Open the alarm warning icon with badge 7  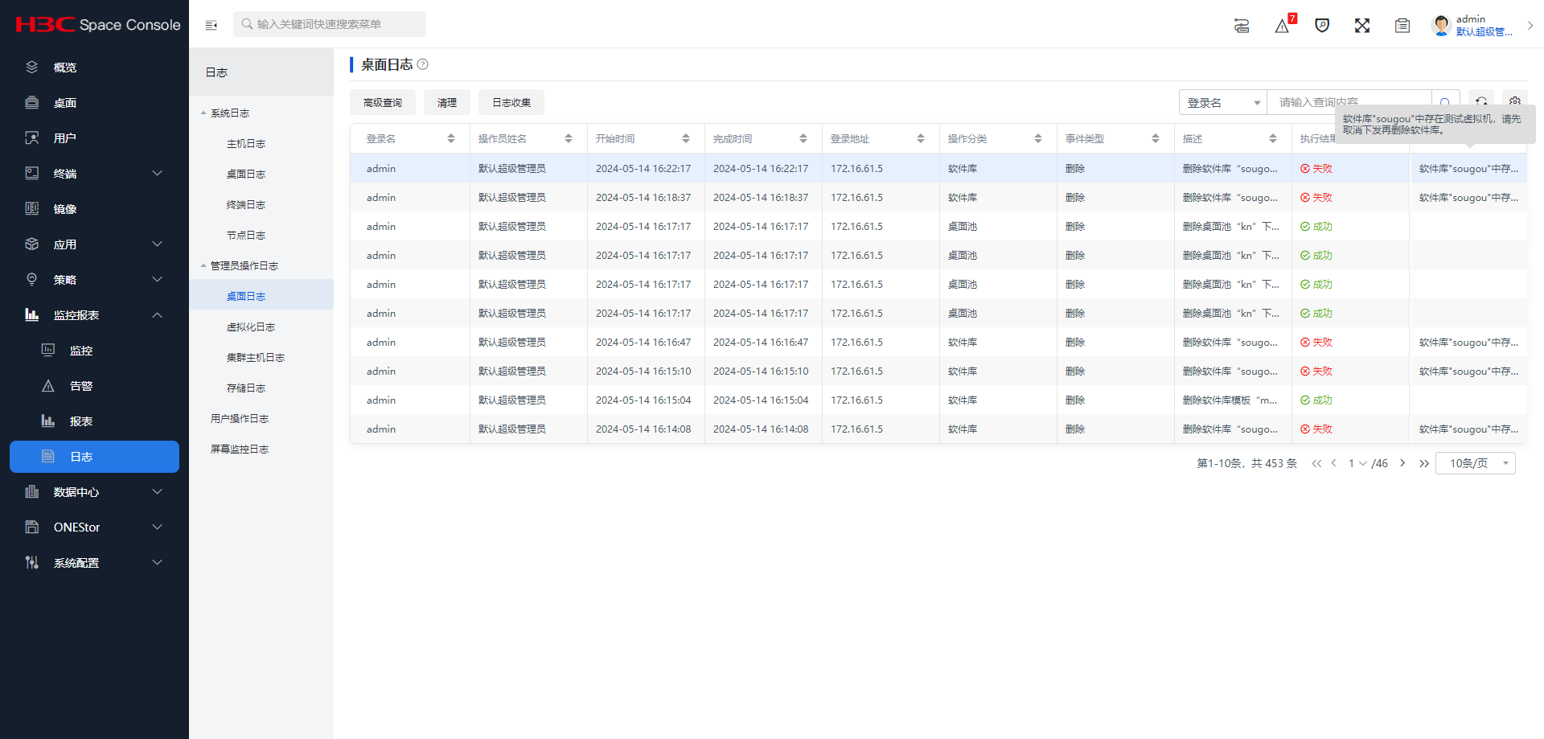point(1283,26)
